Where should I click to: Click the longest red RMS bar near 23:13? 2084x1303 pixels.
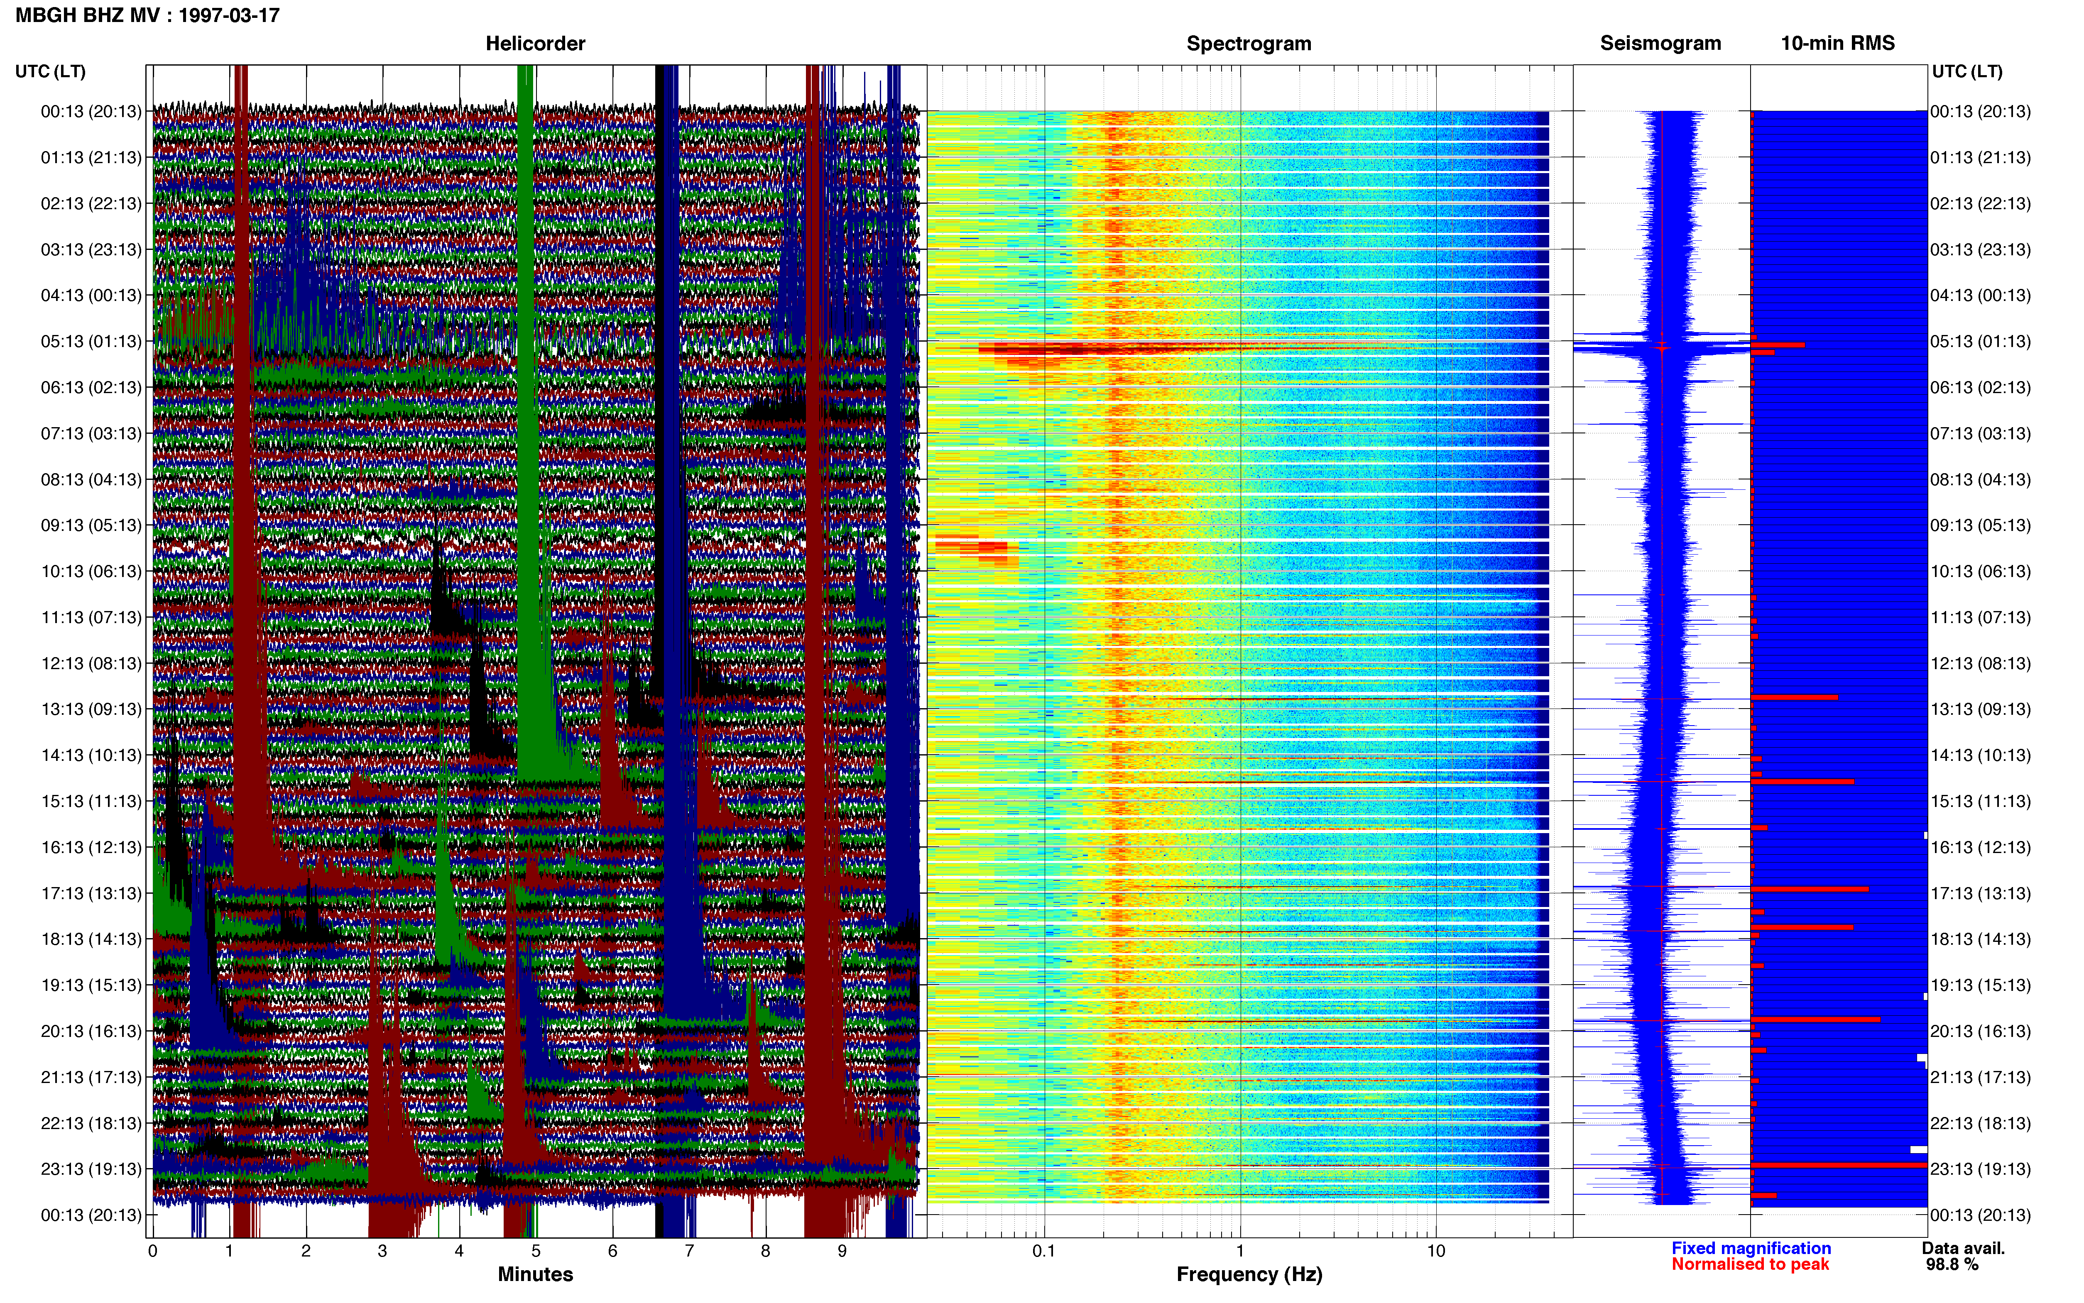coord(1839,1164)
